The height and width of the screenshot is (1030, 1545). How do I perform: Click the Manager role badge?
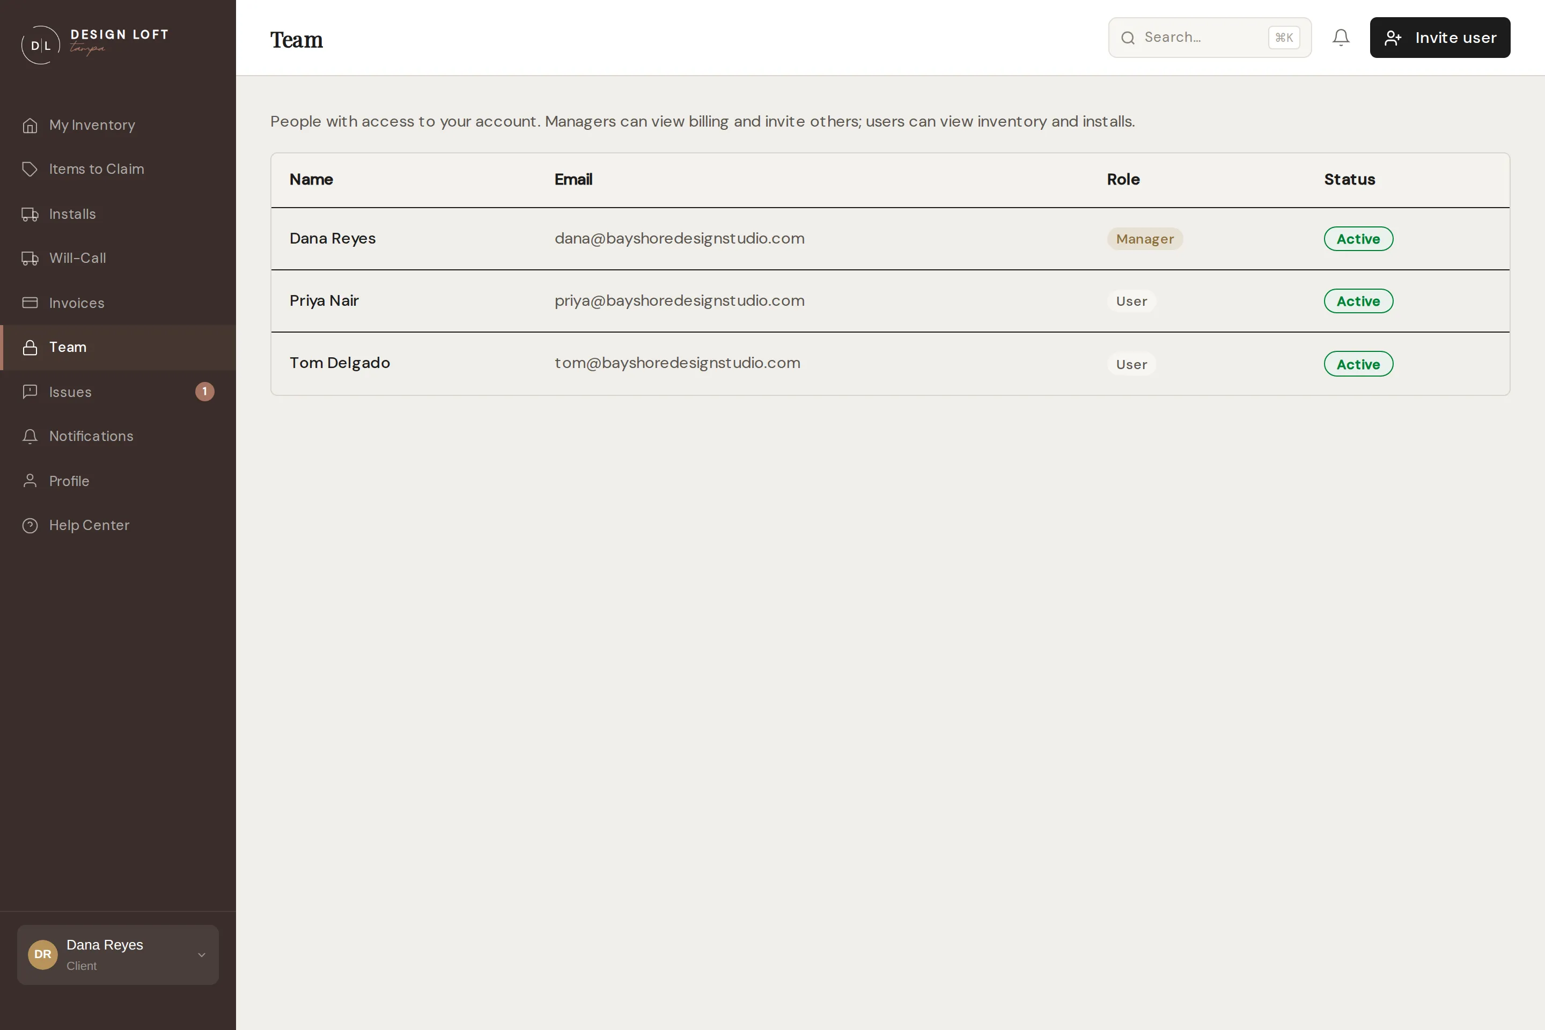(1144, 239)
